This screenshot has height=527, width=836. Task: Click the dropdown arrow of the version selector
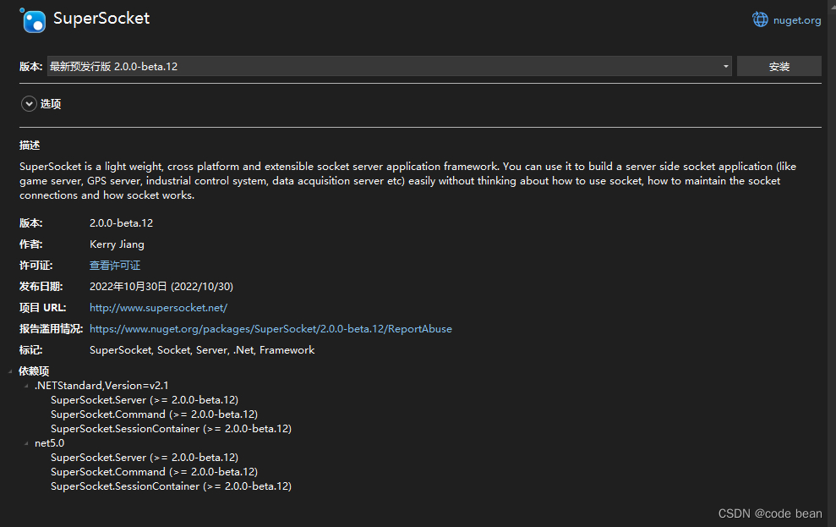725,66
